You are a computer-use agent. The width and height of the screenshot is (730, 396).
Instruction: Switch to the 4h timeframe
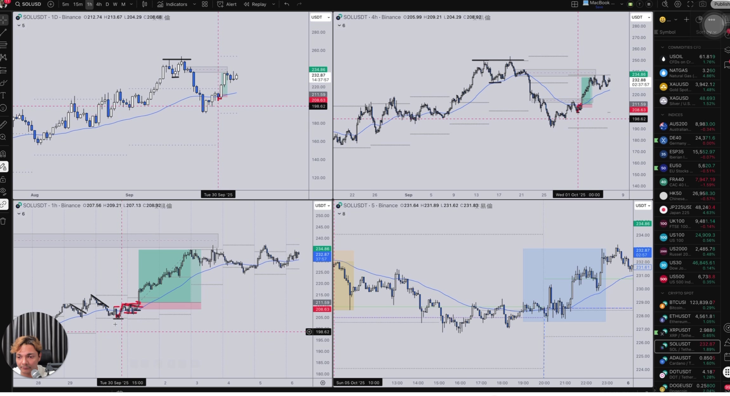(x=99, y=4)
